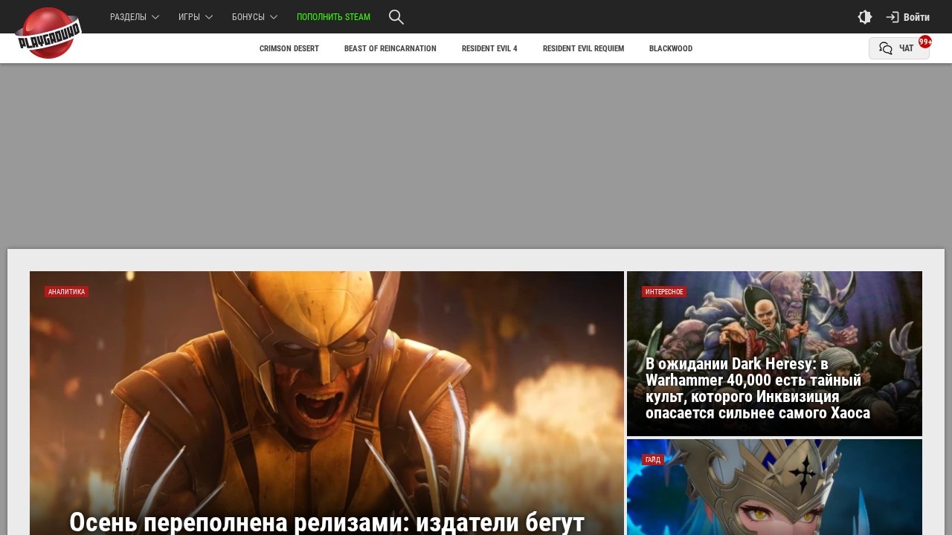Screen dimensions: 952x535
Task: Click the chat bubbles icon
Action: click(x=886, y=48)
